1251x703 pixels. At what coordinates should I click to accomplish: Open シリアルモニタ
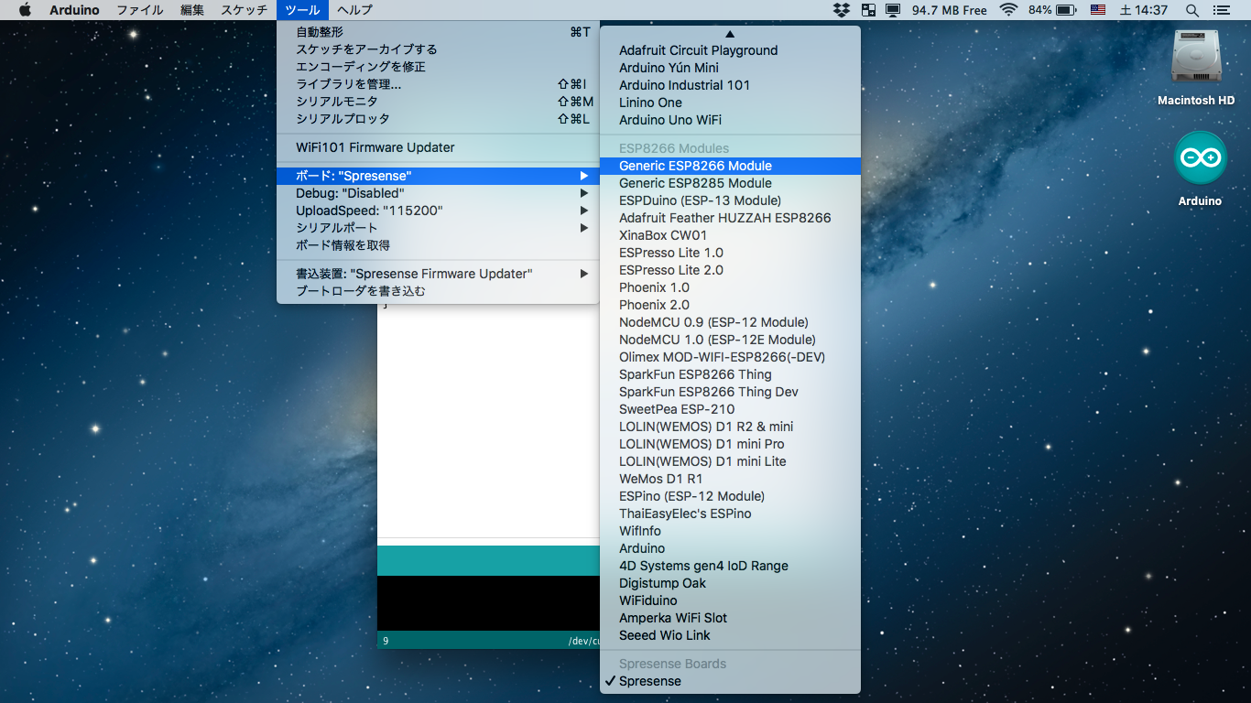point(438,102)
